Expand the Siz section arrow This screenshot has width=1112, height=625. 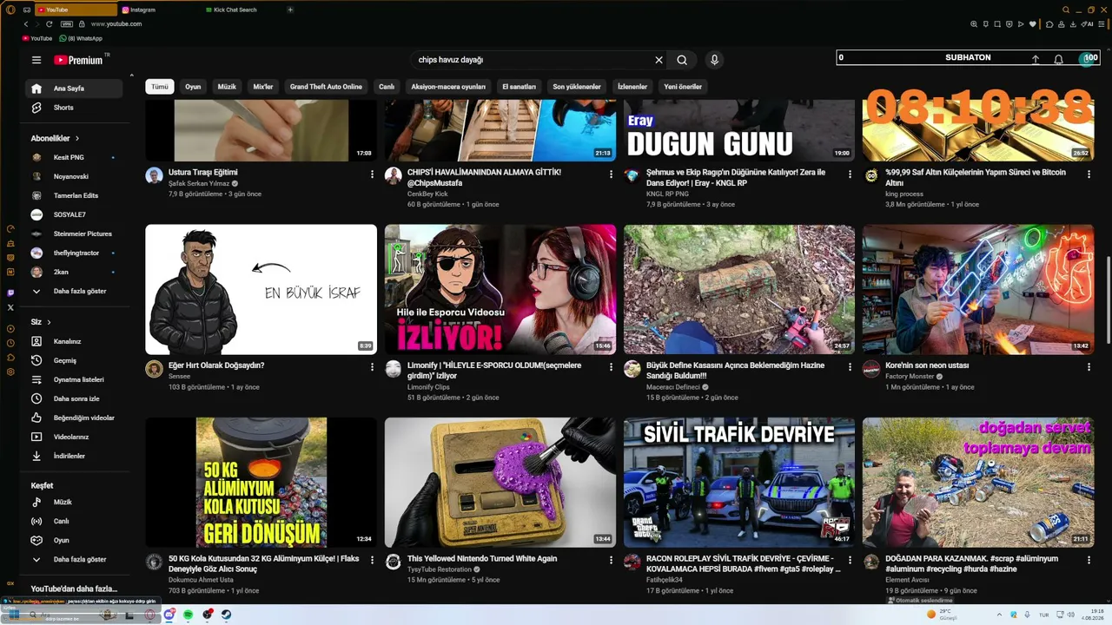[49, 322]
